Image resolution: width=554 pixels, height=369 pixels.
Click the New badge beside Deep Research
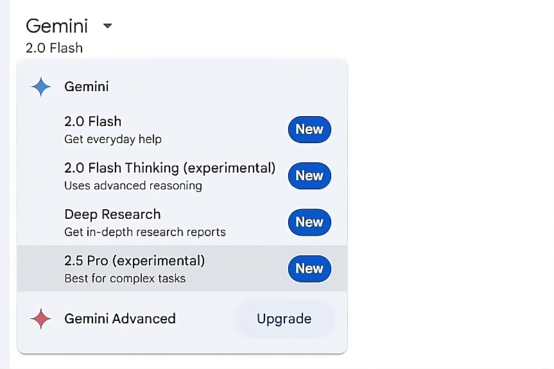click(x=309, y=222)
